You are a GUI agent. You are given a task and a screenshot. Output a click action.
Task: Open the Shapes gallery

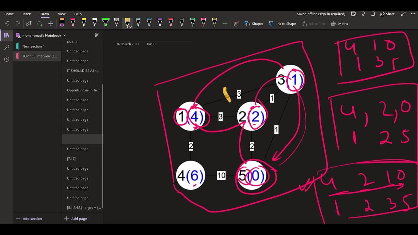pos(254,23)
